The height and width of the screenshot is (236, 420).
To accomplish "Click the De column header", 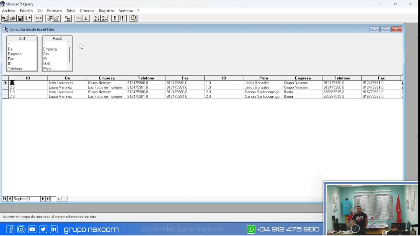I will [x=67, y=78].
